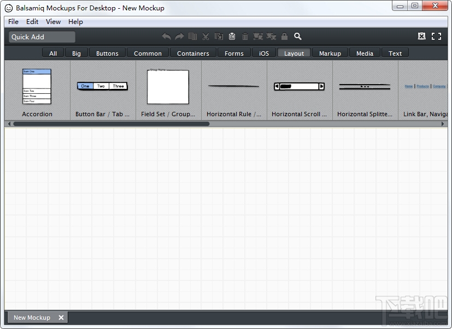Select the Text category tab
The height and width of the screenshot is (329, 452).
395,53
